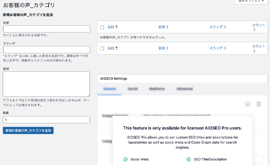Image resolution: width=270 pixels, height=165 pixels.
Task: Click the mobile preview icon in AIOSEO Settings
Action: [258, 104]
